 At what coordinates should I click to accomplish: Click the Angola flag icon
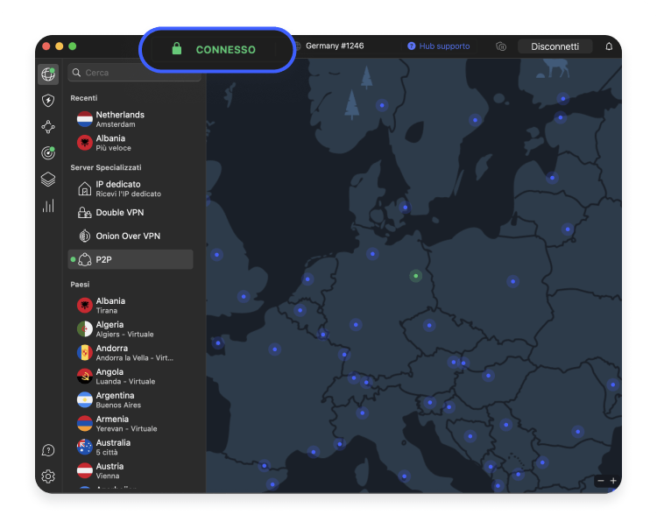click(x=85, y=376)
